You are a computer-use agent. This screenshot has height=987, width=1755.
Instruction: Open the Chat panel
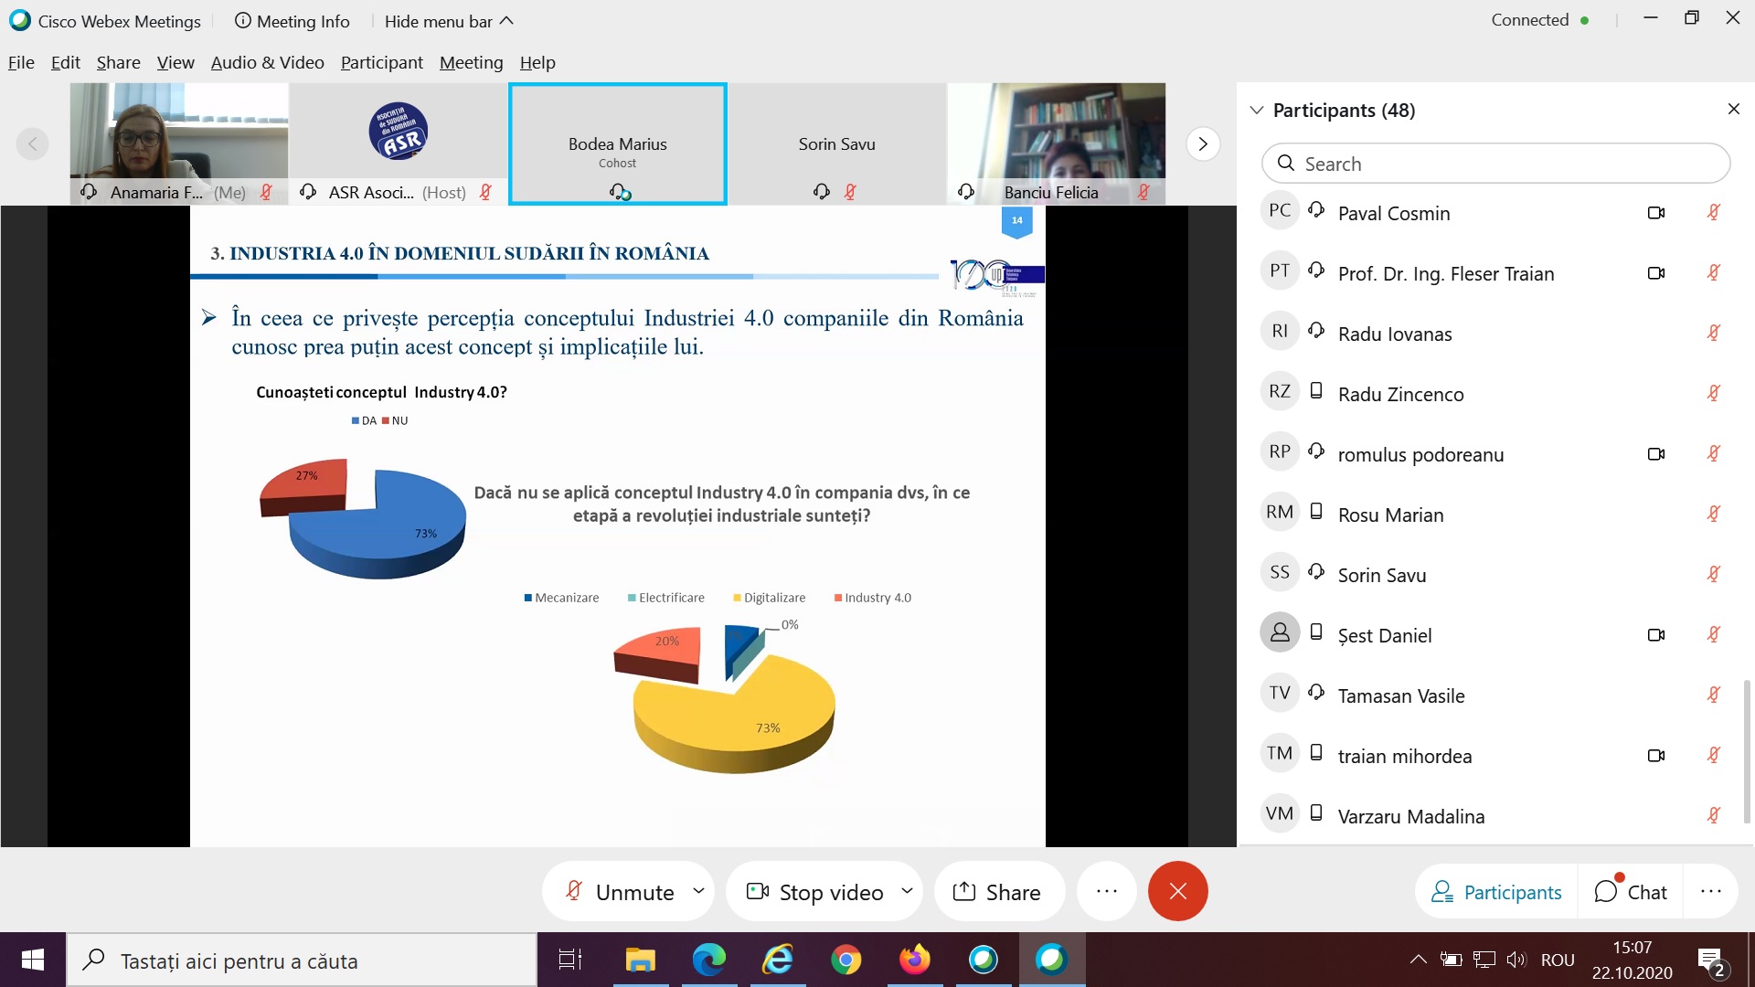[x=1631, y=891]
